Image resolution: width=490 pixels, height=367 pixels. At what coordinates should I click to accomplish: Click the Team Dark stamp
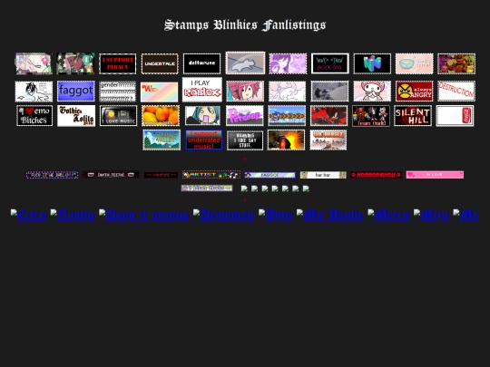pos(371,116)
